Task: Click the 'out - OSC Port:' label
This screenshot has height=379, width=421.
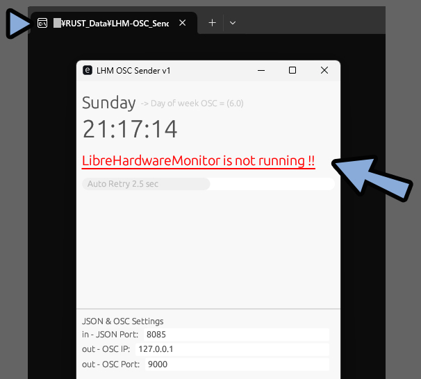Action: (111, 364)
